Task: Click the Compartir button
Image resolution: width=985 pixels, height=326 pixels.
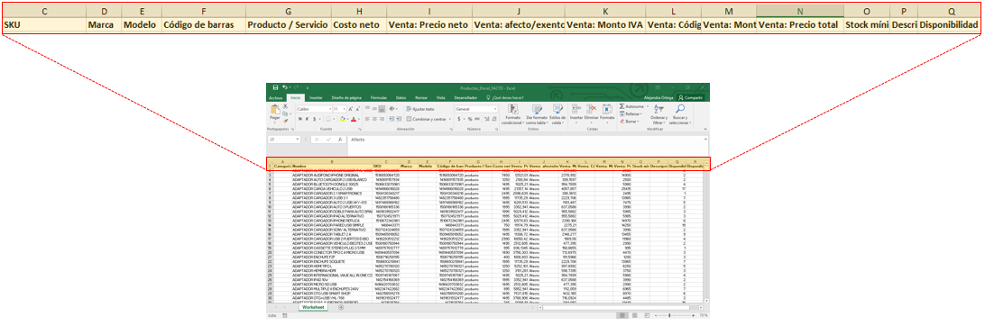Action: (x=691, y=98)
